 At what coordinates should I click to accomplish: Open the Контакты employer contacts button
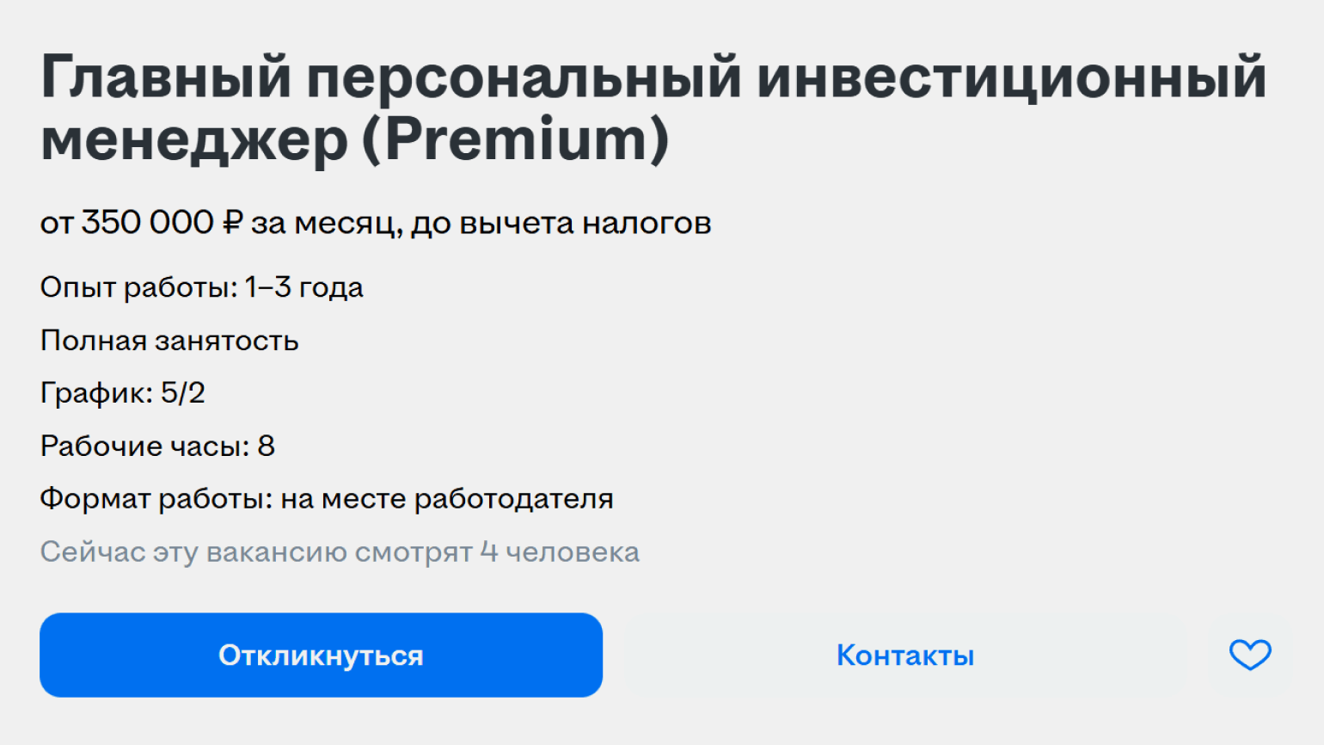click(x=905, y=656)
